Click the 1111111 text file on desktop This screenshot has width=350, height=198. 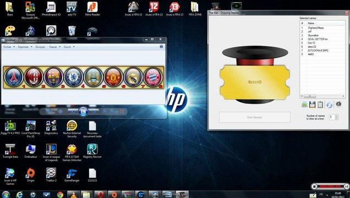point(92,175)
